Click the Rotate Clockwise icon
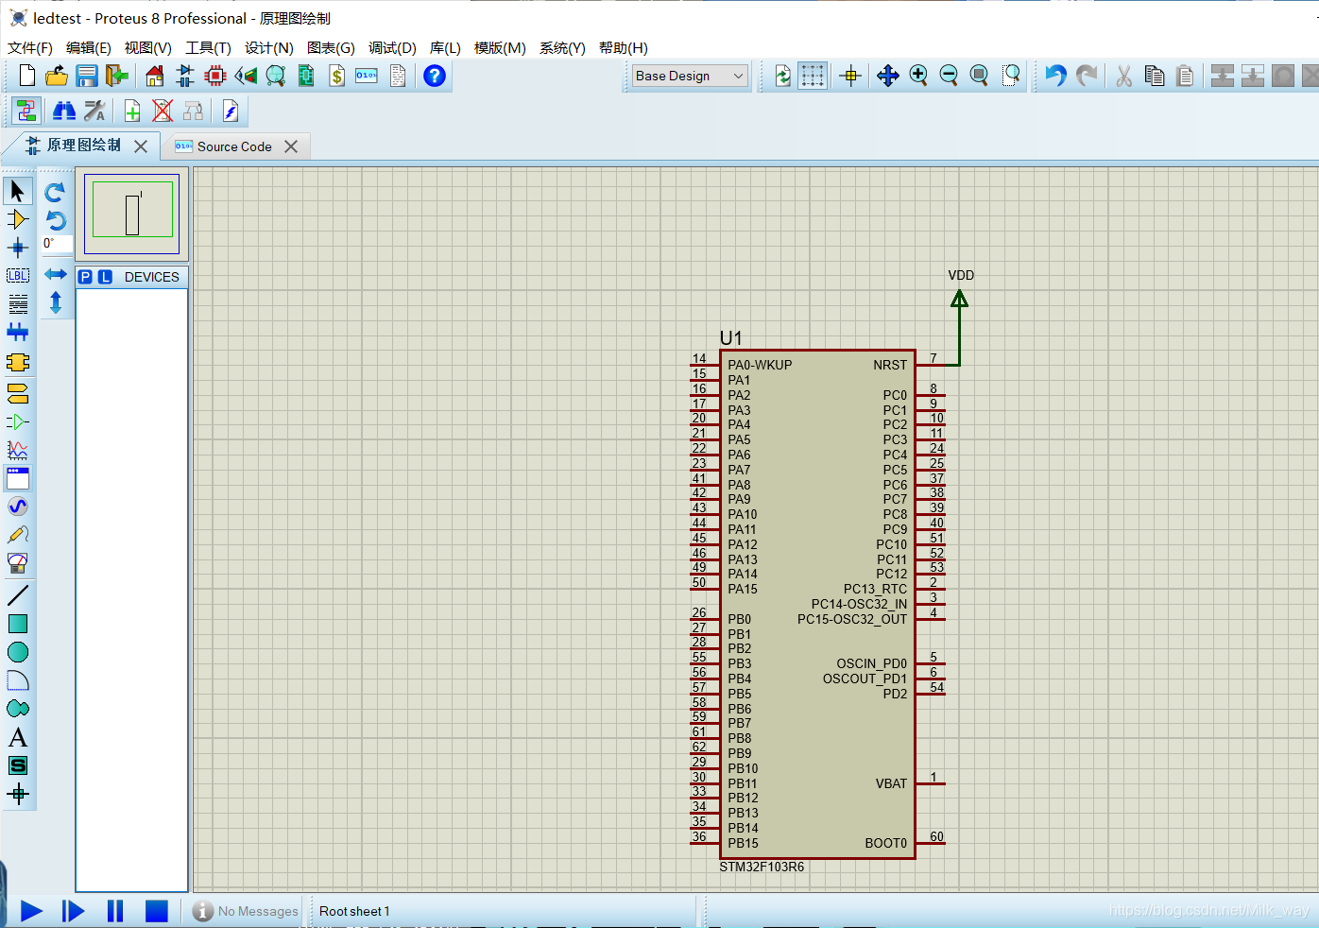 (x=56, y=192)
